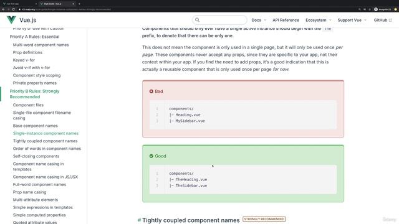The width and height of the screenshot is (399, 224).
Task: Open Component name casing in templates
Action: 38,167
